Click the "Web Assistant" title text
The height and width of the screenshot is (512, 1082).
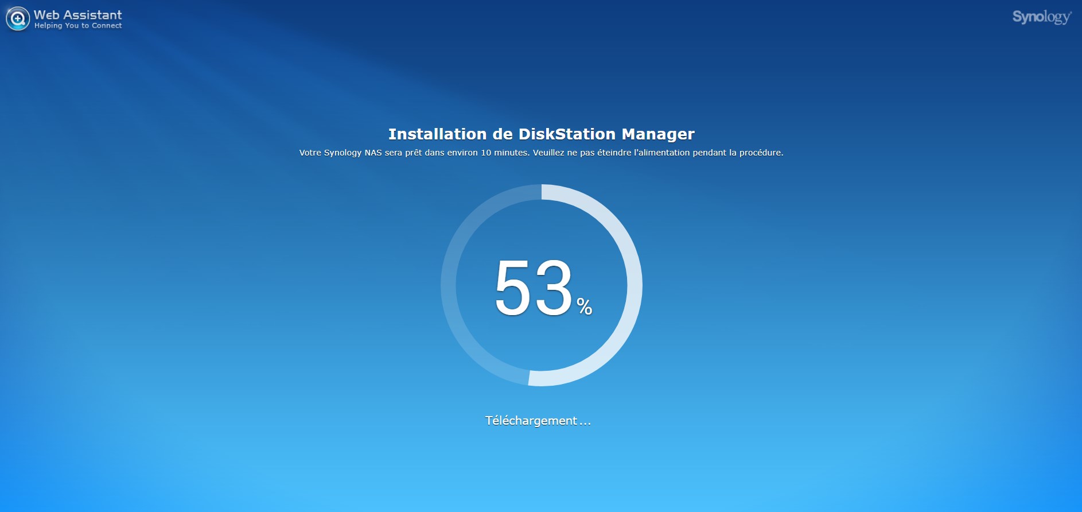tap(78, 15)
